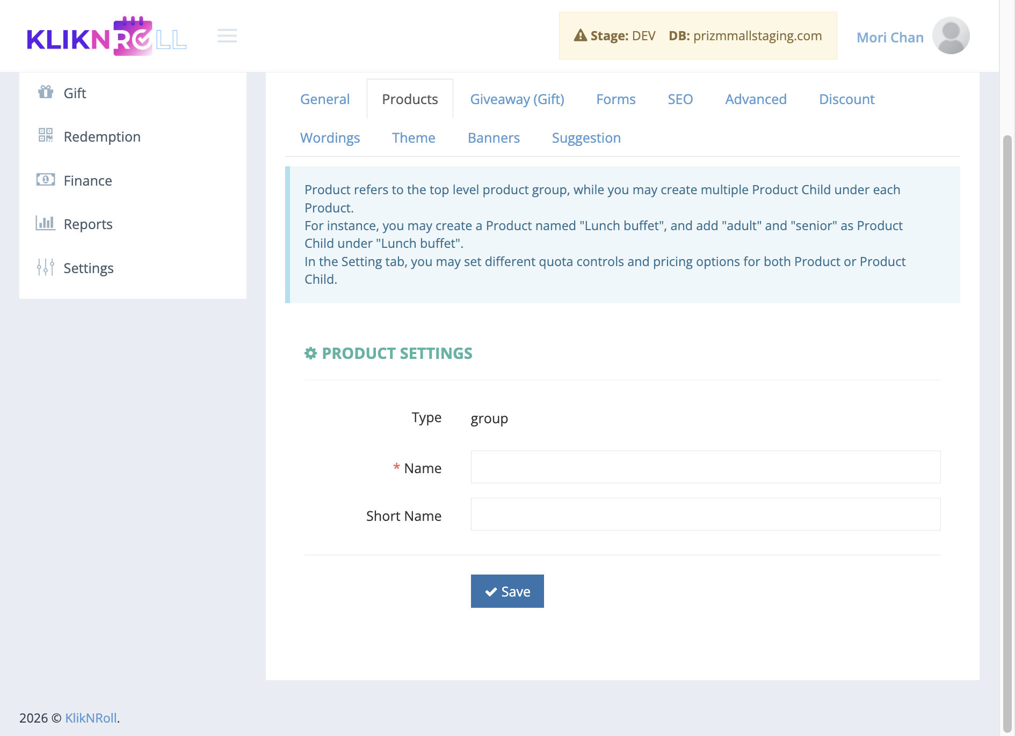Toggle the hamburger sidebar menu icon

coord(227,36)
